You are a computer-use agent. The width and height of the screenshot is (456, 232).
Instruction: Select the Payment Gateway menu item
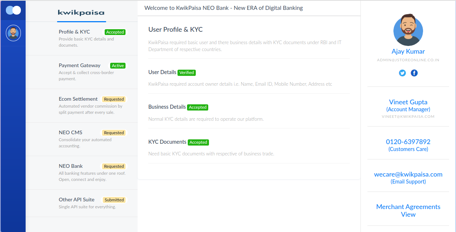(82, 72)
